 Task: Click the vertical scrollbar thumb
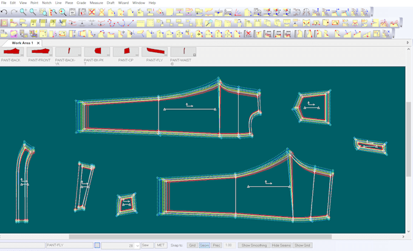coord(409,139)
